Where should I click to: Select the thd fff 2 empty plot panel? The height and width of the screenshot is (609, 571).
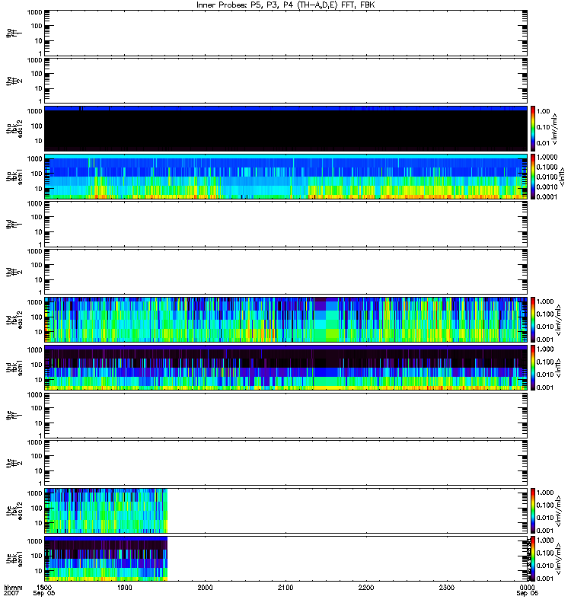[x=286, y=272]
